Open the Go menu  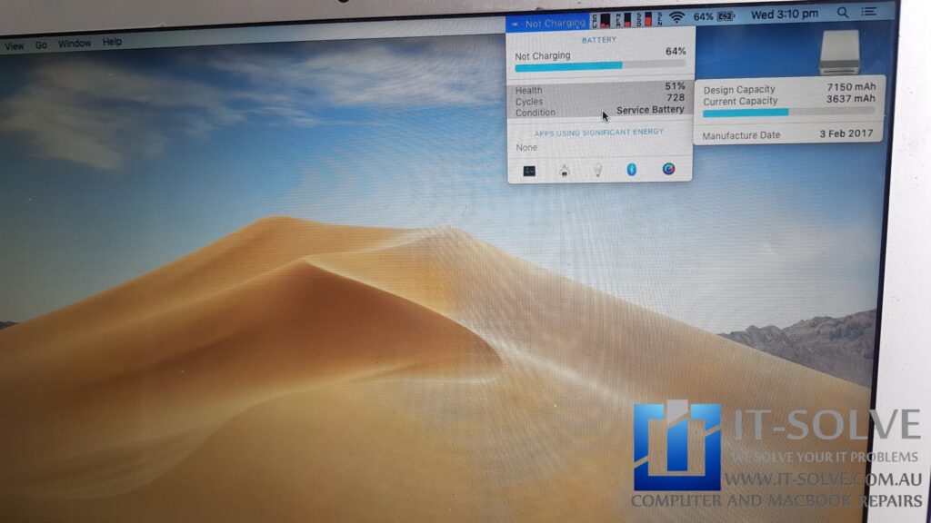[x=41, y=45]
